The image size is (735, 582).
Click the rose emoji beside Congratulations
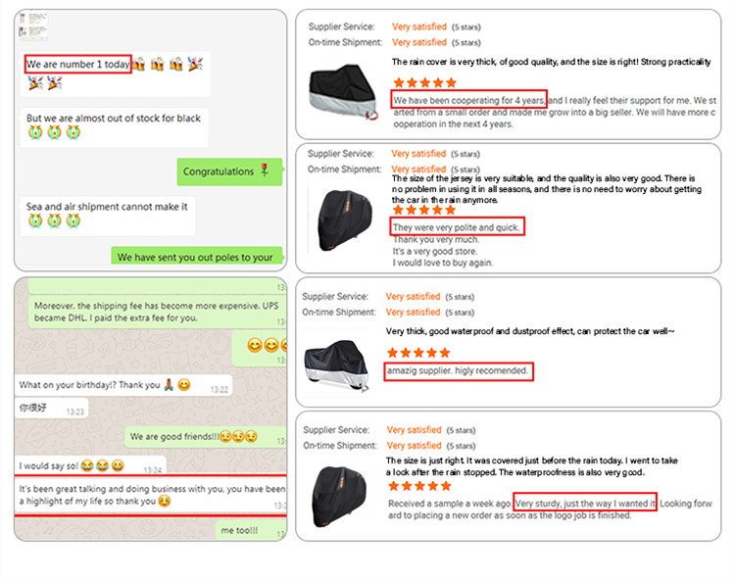coord(264,171)
